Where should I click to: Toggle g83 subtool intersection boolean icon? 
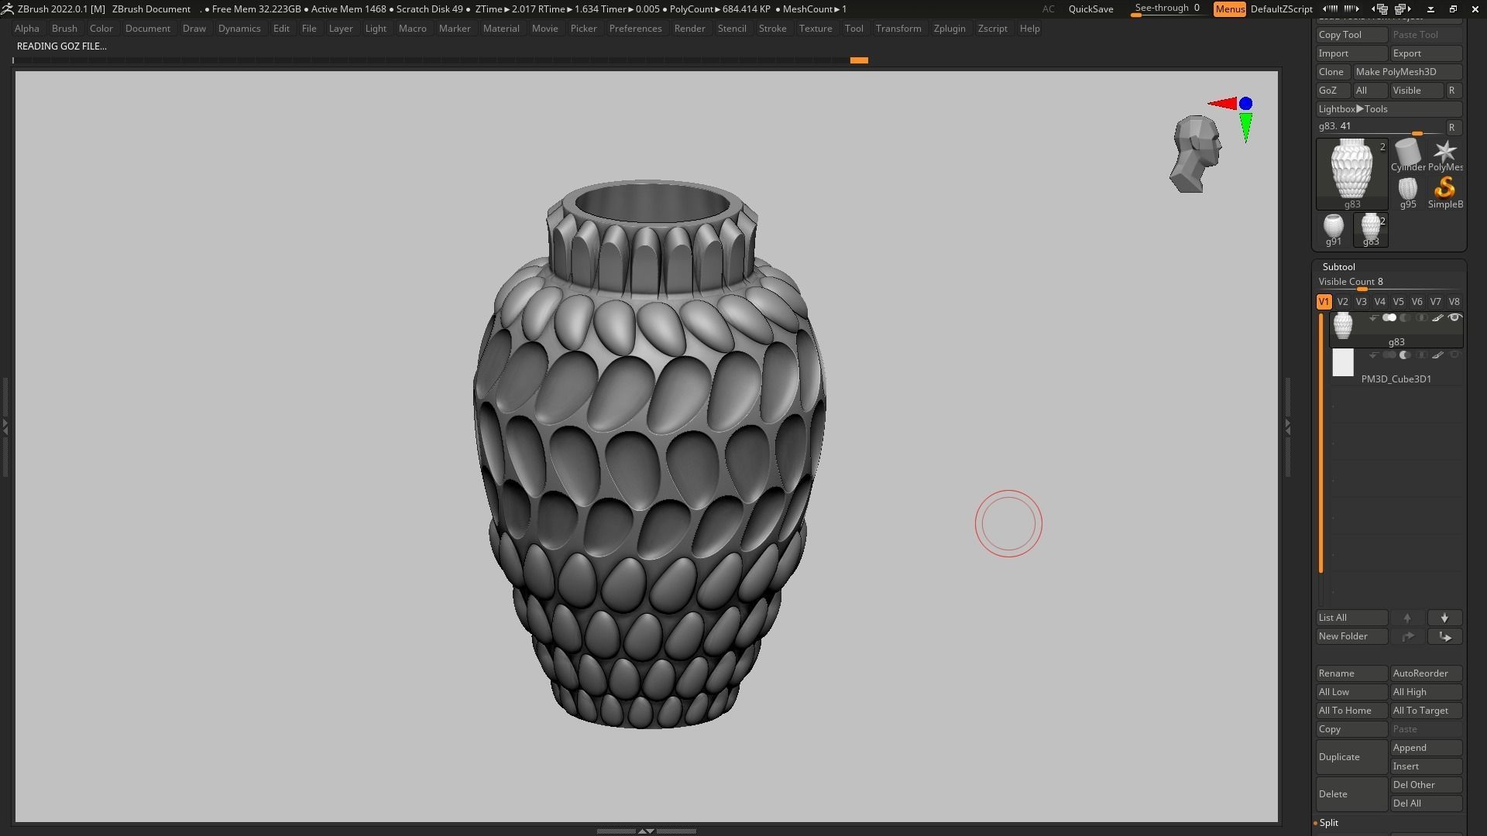click(1421, 318)
